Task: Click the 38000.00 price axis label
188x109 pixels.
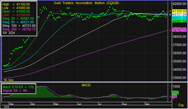Action: click(x=179, y=37)
